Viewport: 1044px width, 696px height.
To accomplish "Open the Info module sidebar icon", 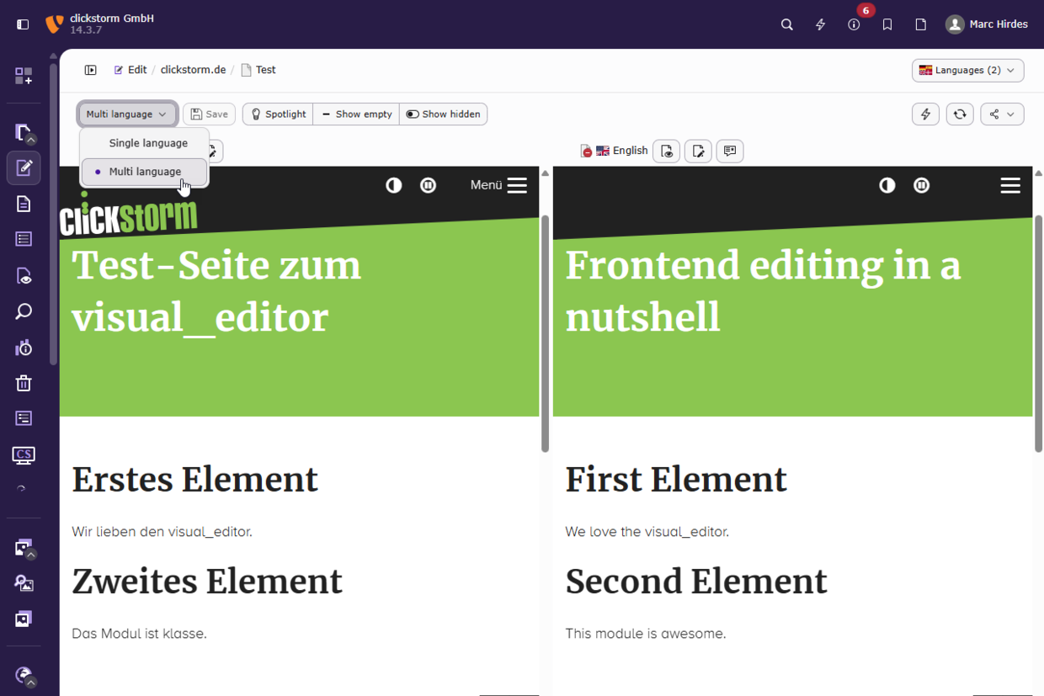I will (24, 348).
